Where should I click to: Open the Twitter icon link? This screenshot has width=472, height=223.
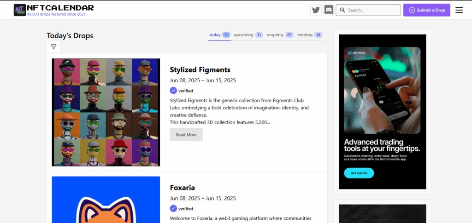pyautogui.click(x=316, y=10)
